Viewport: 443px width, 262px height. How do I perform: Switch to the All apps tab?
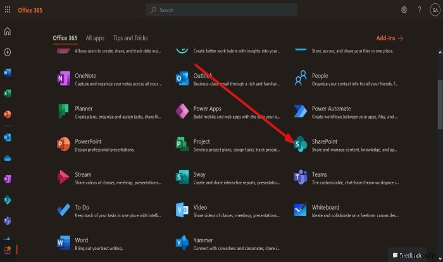click(95, 38)
